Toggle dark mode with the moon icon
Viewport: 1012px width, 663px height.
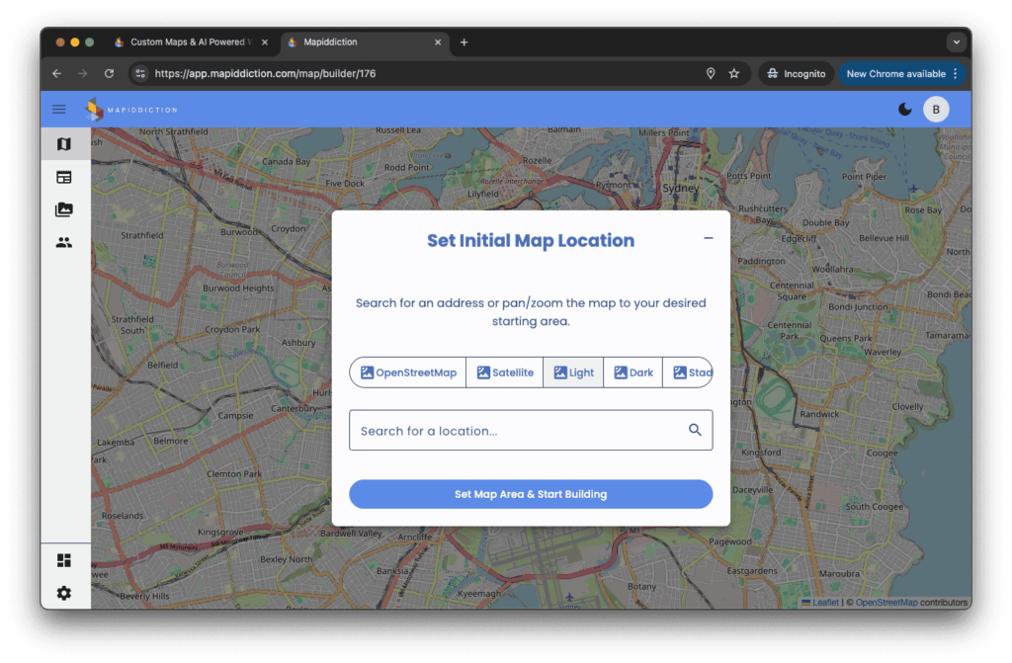click(x=904, y=109)
